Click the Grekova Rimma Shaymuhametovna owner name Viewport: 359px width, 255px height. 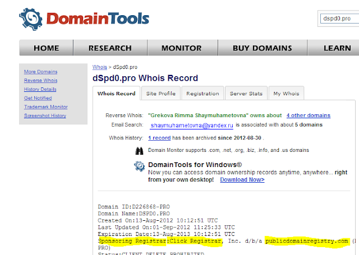coord(198,115)
